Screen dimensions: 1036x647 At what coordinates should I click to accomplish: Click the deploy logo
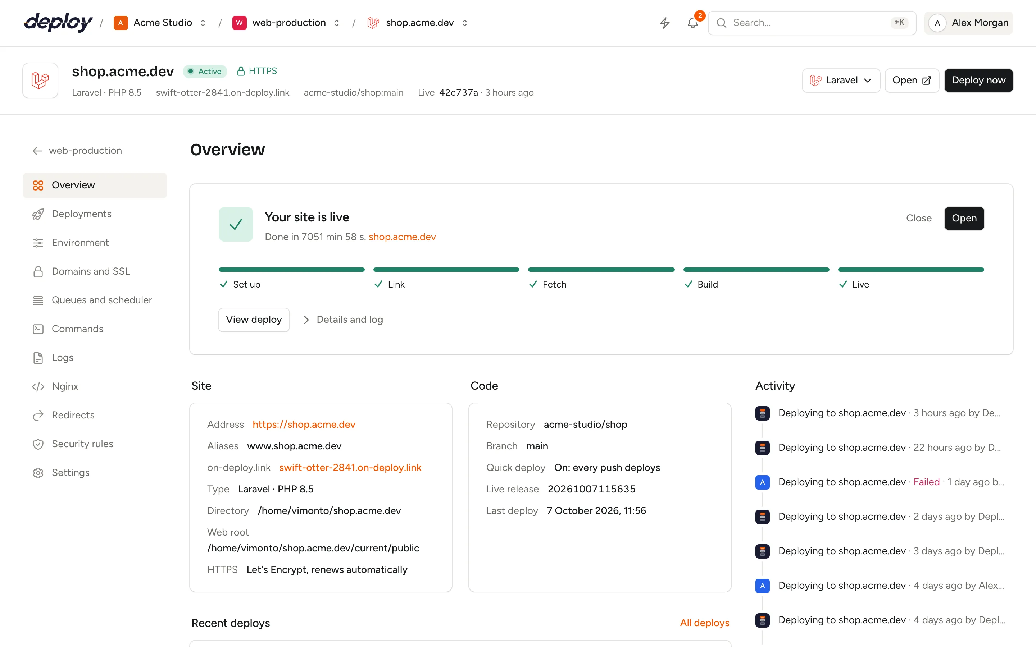[x=58, y=23]
